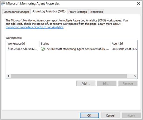This screenshot has width=143, height=120.
Task: Open the Proxy Settings tab
Action: (78, 12)
